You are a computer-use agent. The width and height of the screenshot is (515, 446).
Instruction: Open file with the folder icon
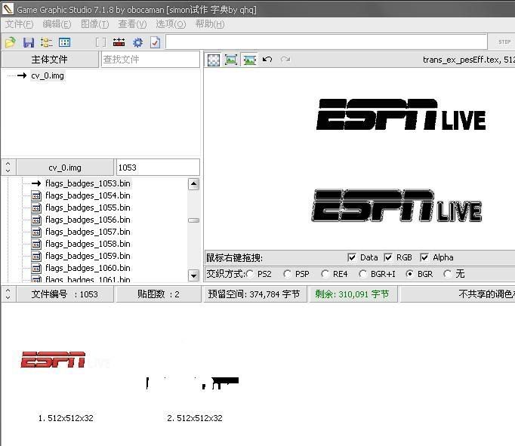coord(10,42)
